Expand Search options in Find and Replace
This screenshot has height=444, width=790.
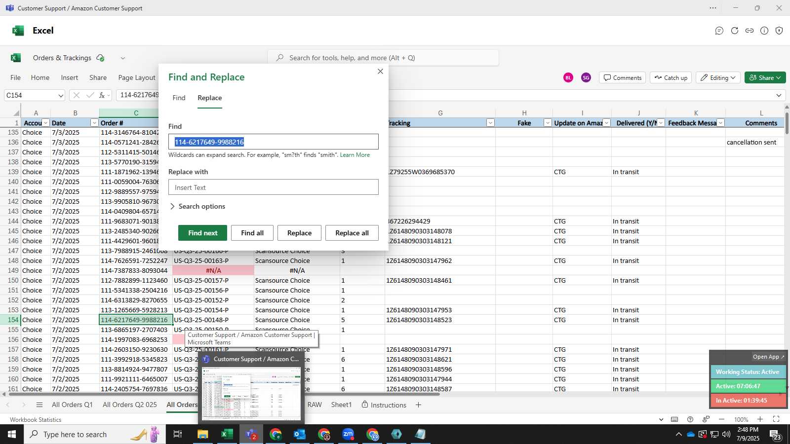[x=197, y=206]
